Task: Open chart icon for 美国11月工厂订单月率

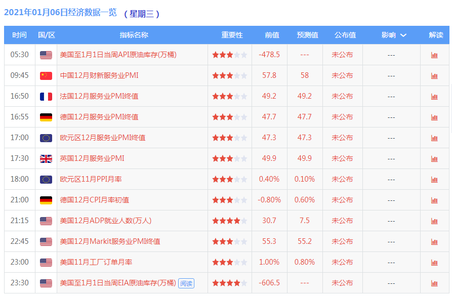Action: tap(434, 262)
